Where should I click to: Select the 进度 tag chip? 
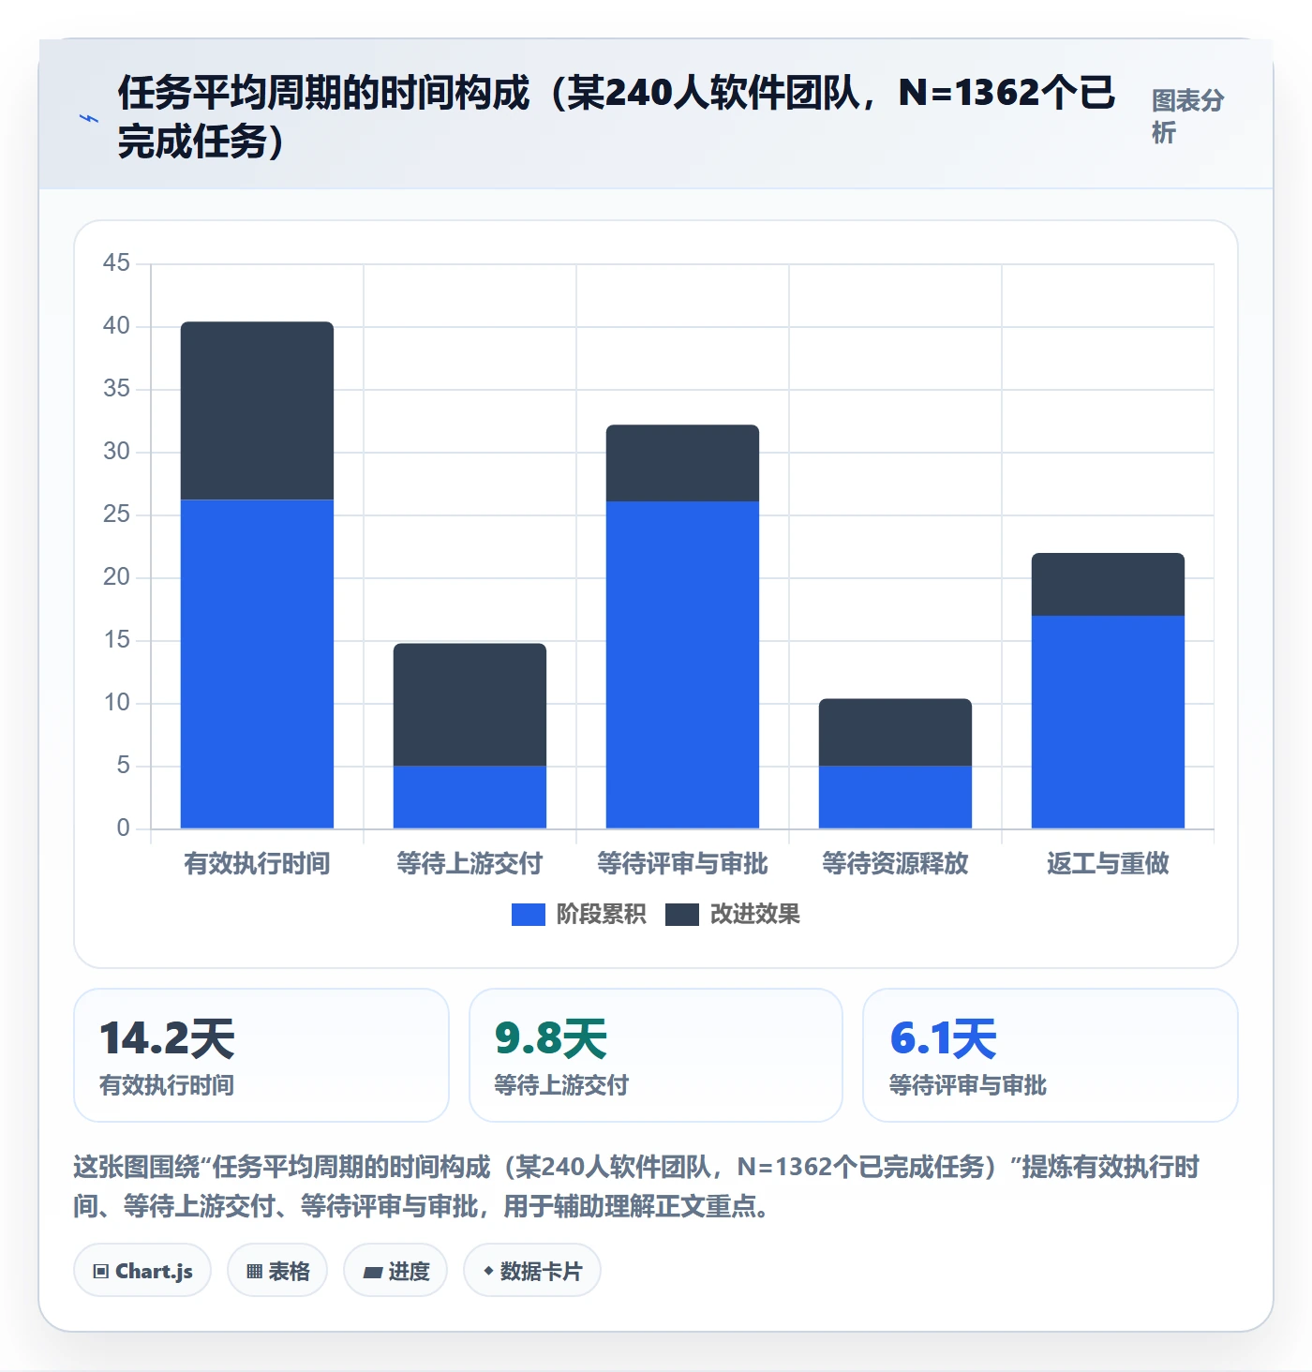395,1271
